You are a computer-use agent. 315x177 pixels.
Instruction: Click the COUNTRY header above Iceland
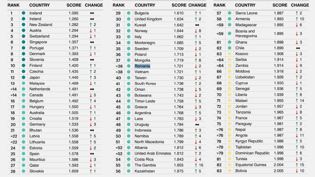[40, 5]
